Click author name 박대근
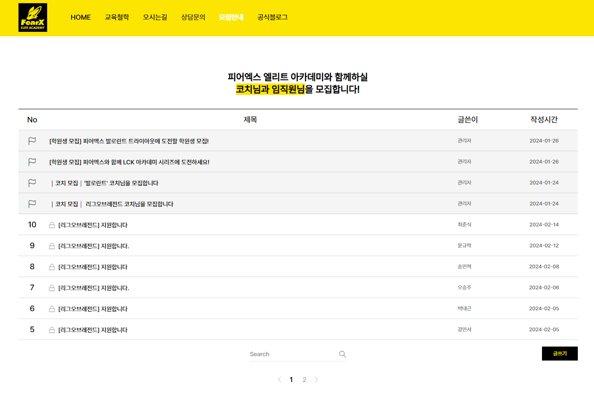The width and height of the screenshot is (594, 399). (464, 309)
